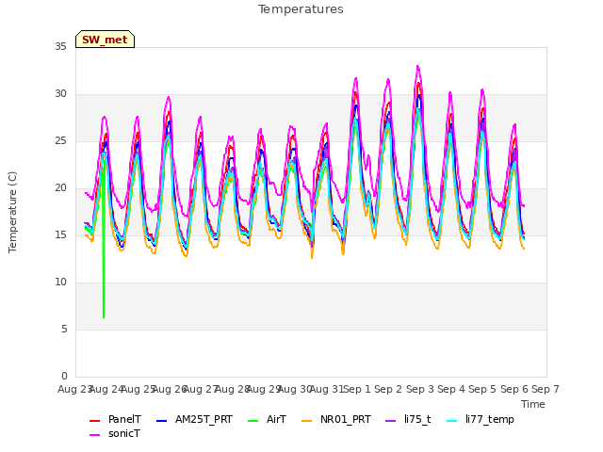The image size is (603, 452).
Task: Click the 30 y-axis tick label
Action: pyautogui.click(x=60, y=94)
